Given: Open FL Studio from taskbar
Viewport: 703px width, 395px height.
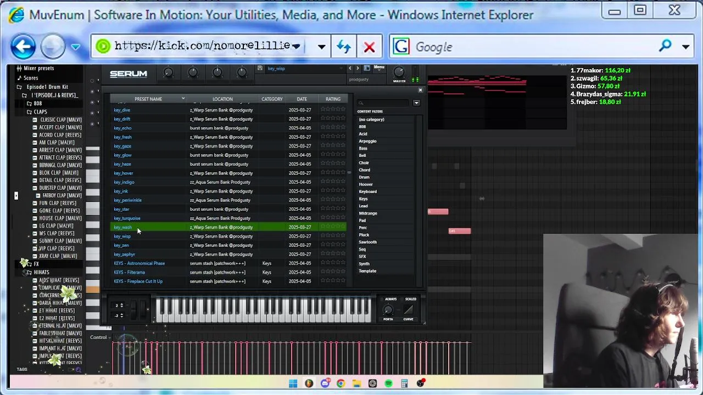Looking at the screenshot, I should click(309, 383).
